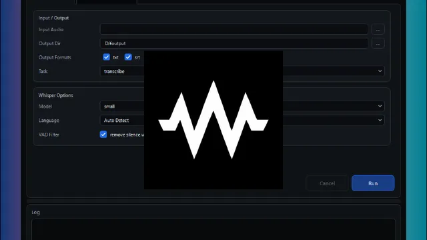Click the Input / Output section heading
The width and height of the screenshot is (427, 240).
[x=53, y=18]
